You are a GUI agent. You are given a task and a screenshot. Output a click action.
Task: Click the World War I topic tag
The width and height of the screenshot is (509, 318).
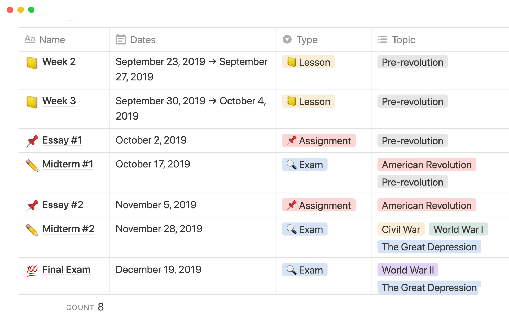click(458, 229)
